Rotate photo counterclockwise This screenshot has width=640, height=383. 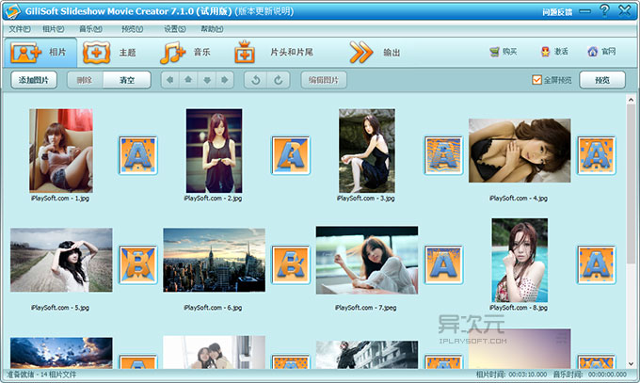(256, 80)
